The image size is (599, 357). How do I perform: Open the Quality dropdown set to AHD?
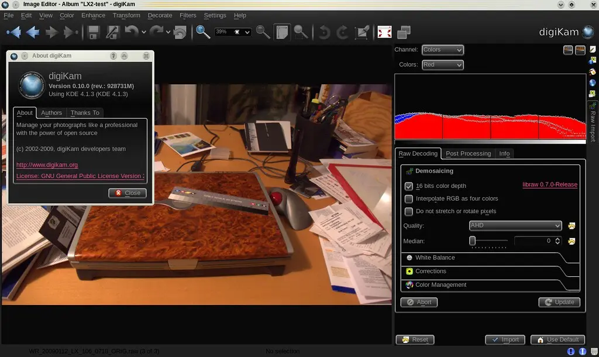(515, 225)
